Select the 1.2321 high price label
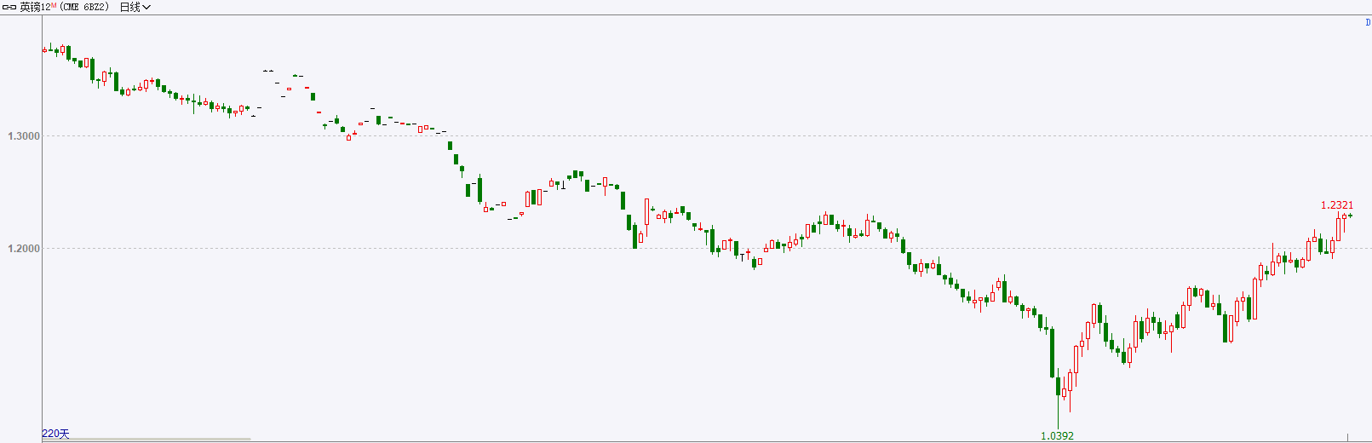 click(x=1337, y=205)
